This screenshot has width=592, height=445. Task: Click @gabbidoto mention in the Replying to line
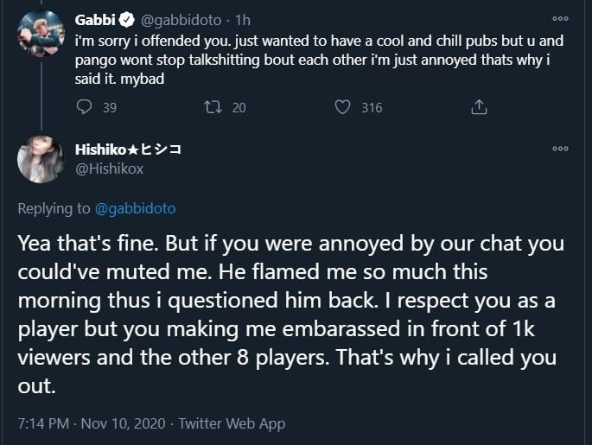(x=136, y=208)
